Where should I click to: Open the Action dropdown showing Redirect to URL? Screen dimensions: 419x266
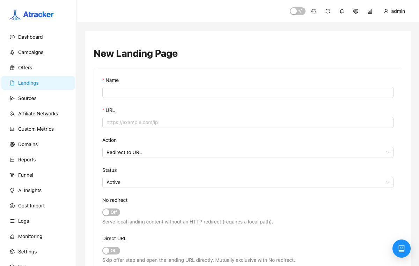coord(248,152)
